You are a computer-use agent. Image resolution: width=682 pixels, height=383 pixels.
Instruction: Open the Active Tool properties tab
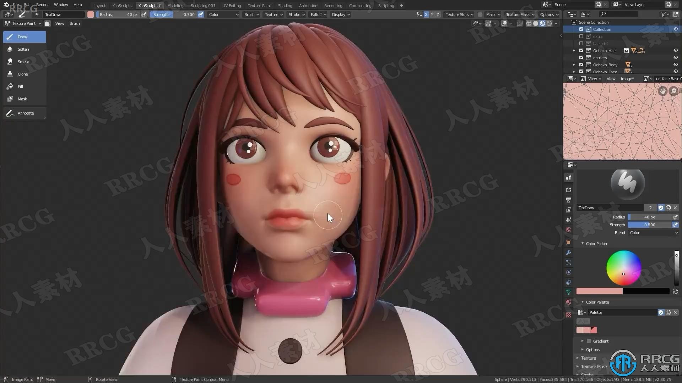pyautogui.click(x=569, y=177)
